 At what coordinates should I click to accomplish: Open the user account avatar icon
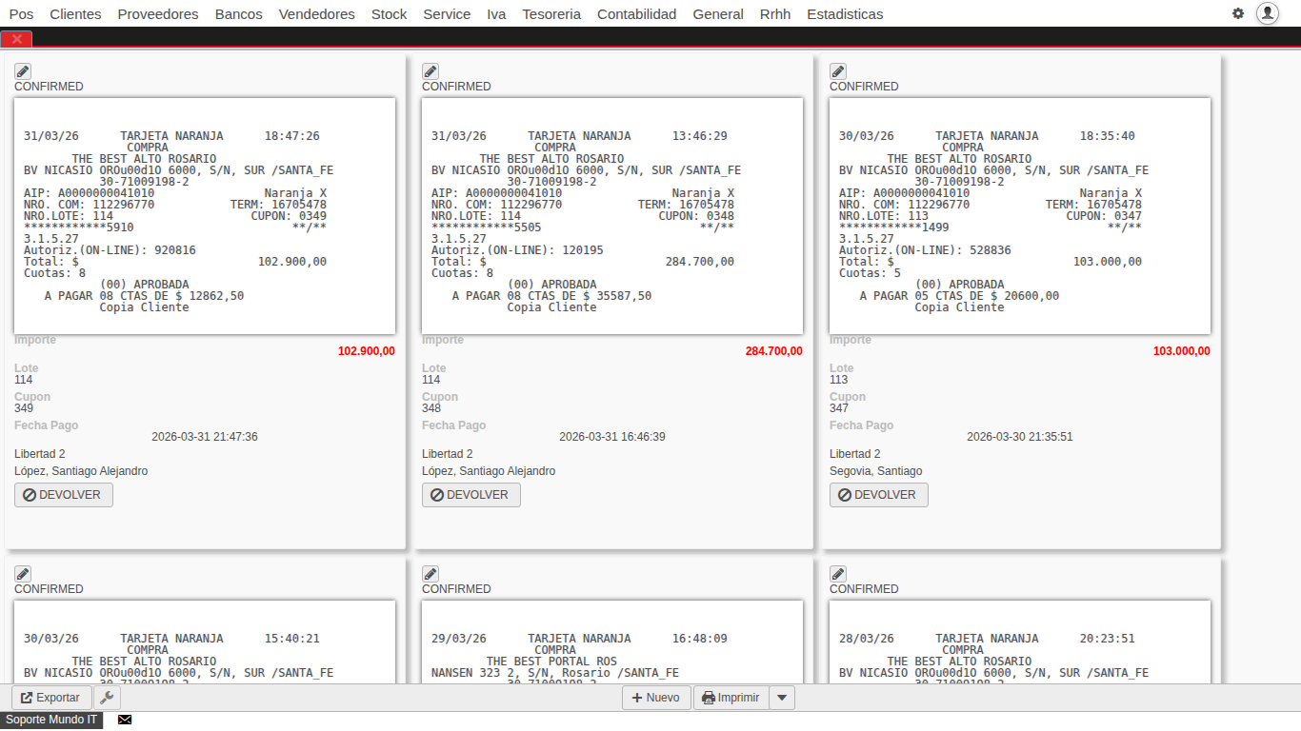coord(1267,13)
